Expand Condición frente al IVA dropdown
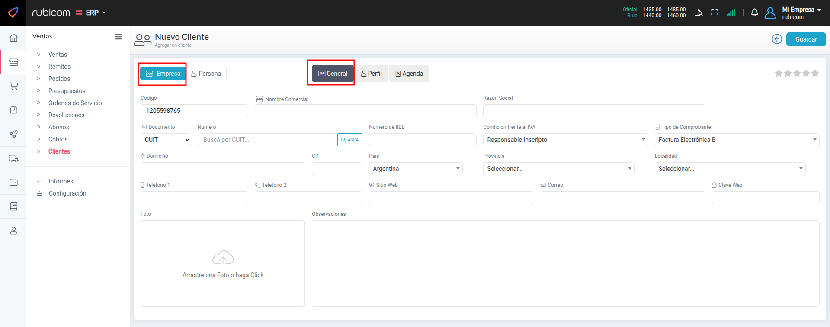Screen dimensions: 830x327 click(x=565, y=140)
